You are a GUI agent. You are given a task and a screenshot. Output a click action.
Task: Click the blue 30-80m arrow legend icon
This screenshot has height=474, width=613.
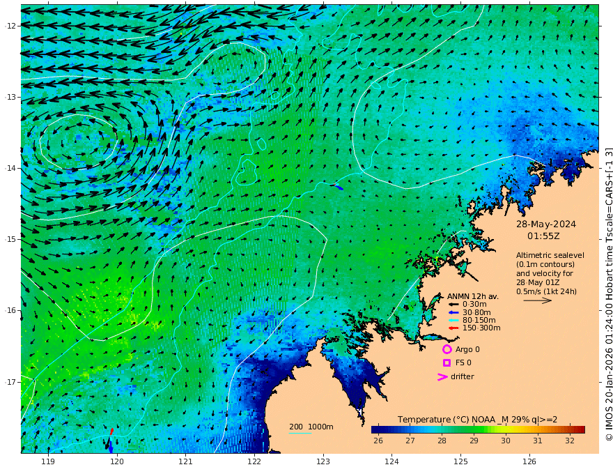pyautogui.click(x=453, y=312)
